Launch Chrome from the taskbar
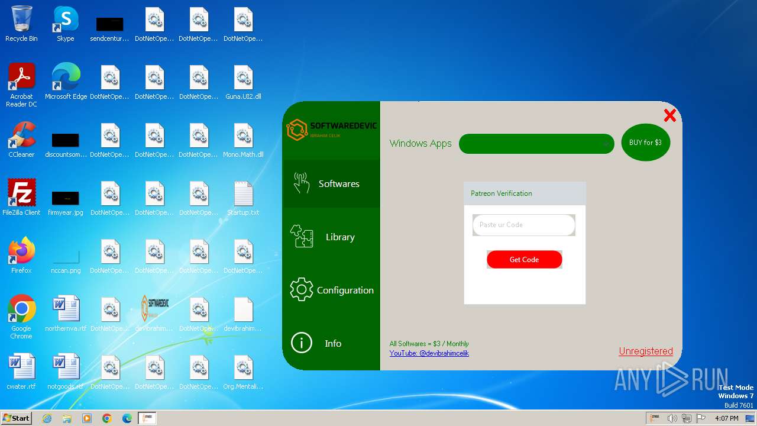This screenshot has width=757, height=426. pos(107,418)
